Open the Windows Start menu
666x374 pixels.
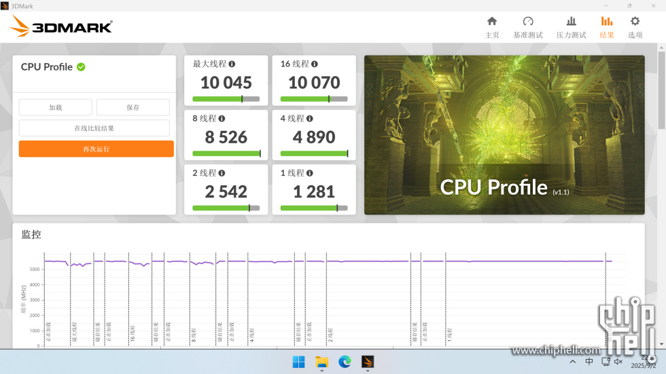pos(298,362)
